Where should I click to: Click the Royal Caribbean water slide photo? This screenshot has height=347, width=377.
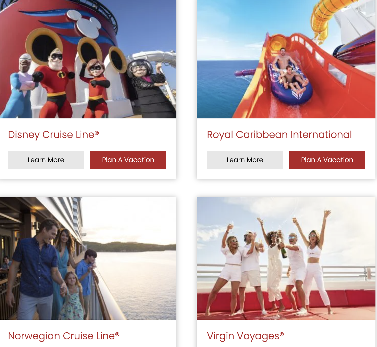(x=286, y=59)
